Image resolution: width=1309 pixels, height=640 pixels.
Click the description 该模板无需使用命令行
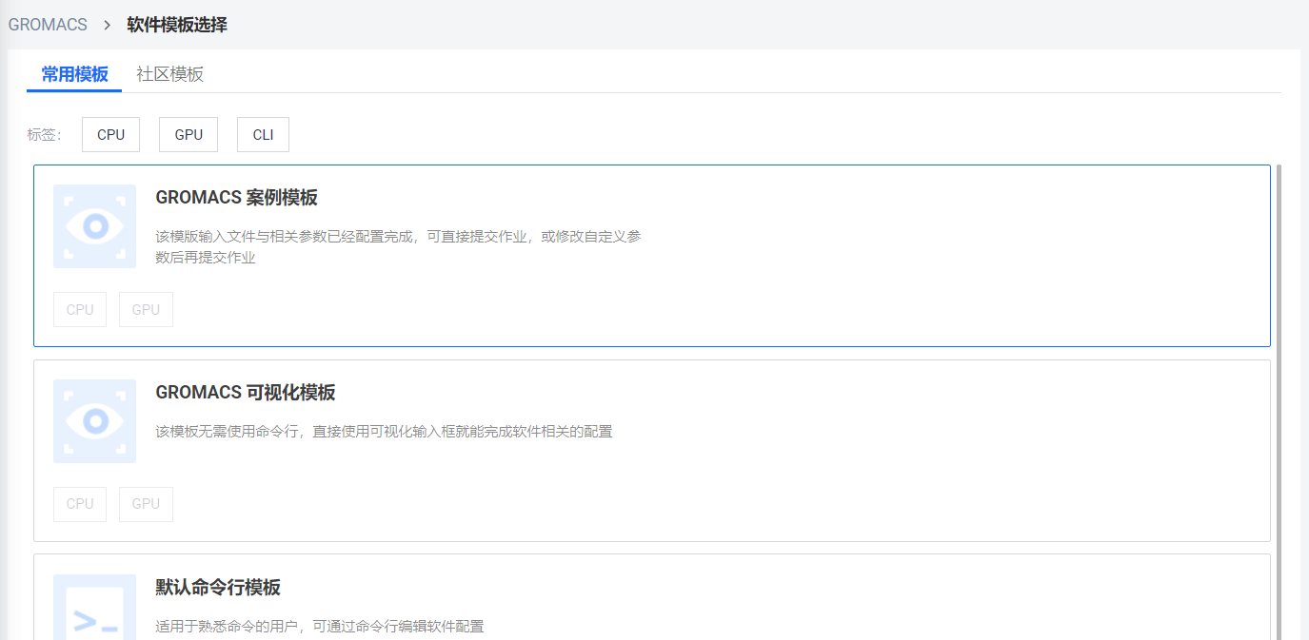[384, 432]
